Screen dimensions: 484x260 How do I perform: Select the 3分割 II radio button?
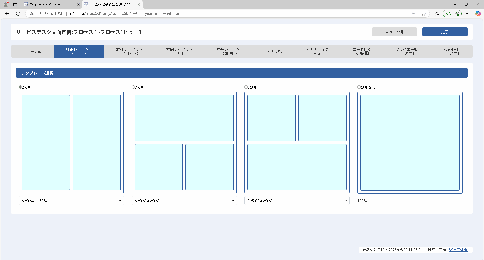point(246,87)
